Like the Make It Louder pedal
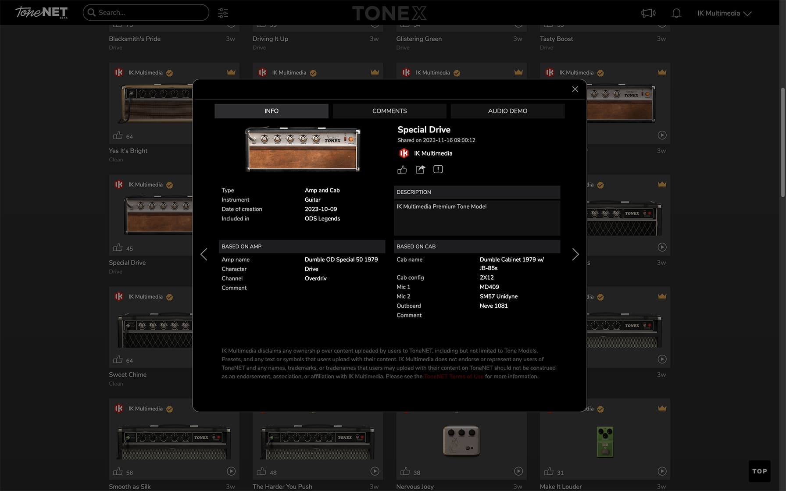Screen dimensions: 786x491 pos(548,472)
